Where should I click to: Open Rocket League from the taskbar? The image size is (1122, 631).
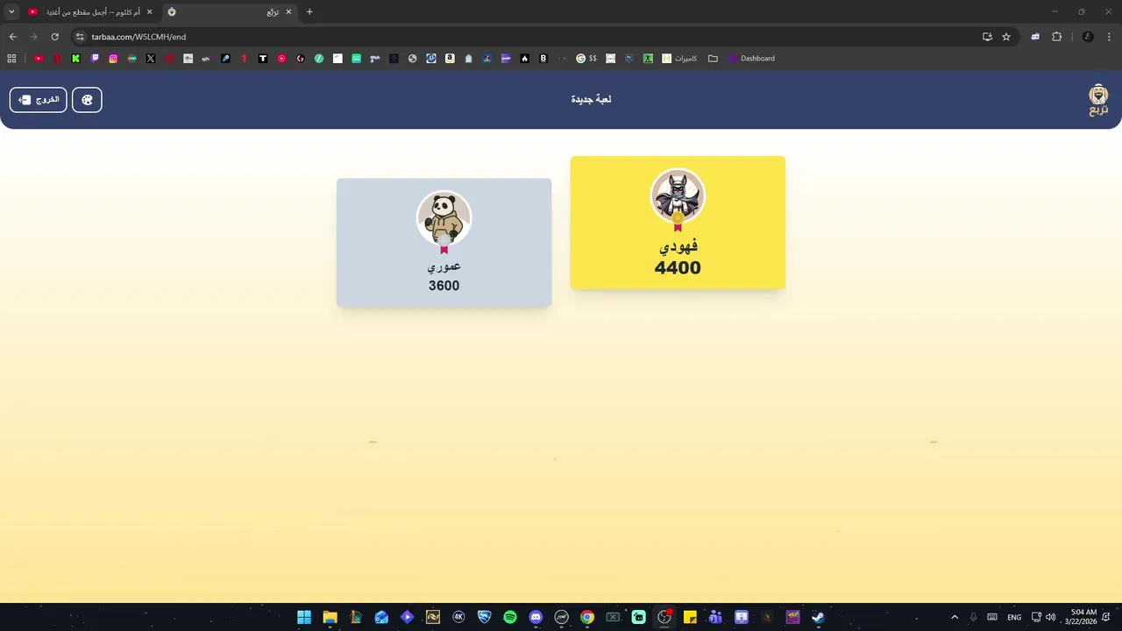coord(484,617)
